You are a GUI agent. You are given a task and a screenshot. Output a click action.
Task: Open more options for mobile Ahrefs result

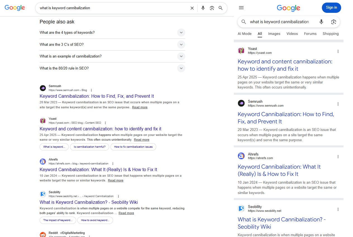click(338, 157)
